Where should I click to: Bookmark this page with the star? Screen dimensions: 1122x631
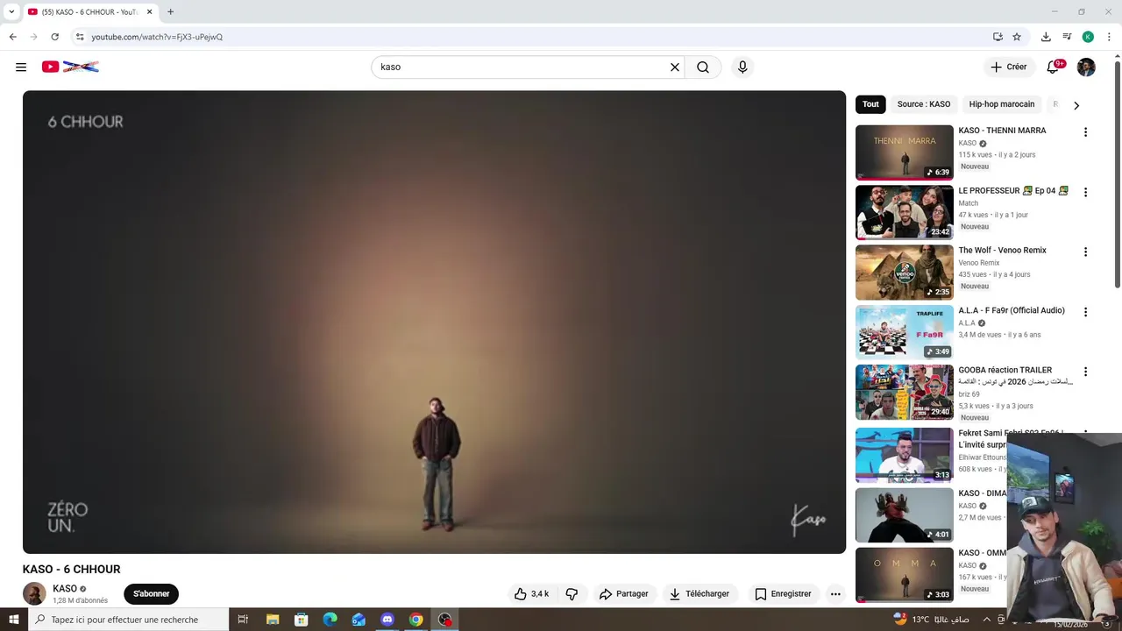pos(1017,37)
